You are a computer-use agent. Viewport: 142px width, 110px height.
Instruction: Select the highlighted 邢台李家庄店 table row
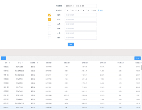point(70,107)
